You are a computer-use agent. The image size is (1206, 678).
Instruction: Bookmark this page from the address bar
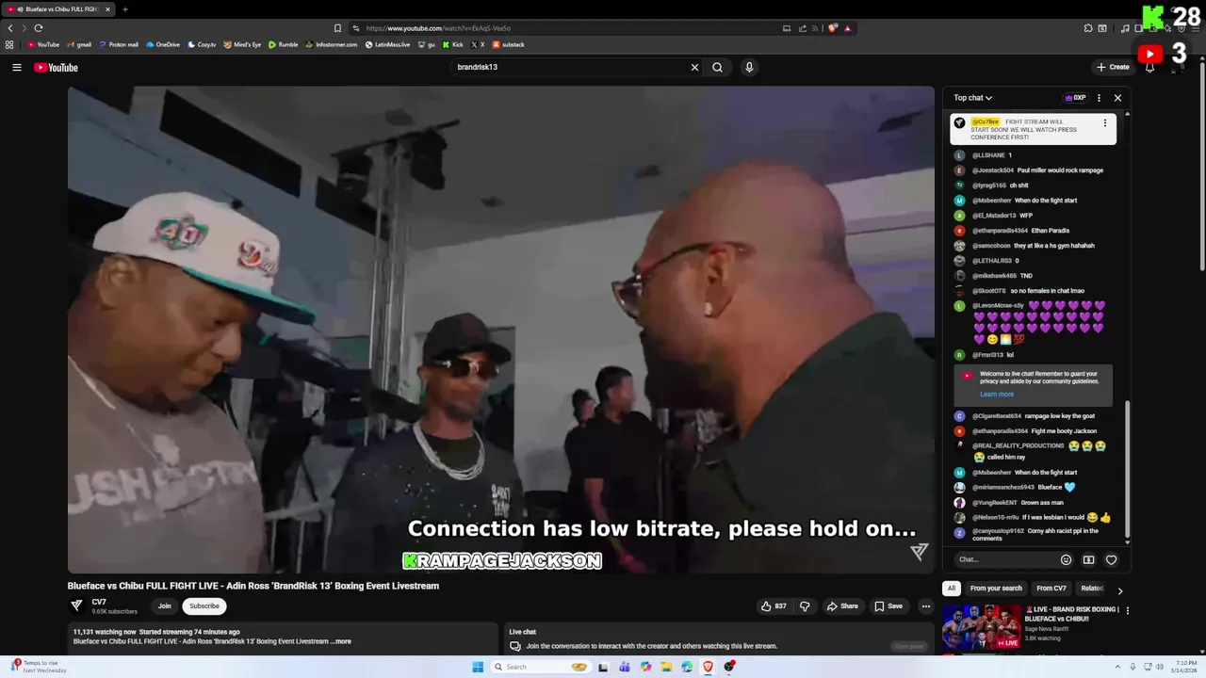coord(338,28)
